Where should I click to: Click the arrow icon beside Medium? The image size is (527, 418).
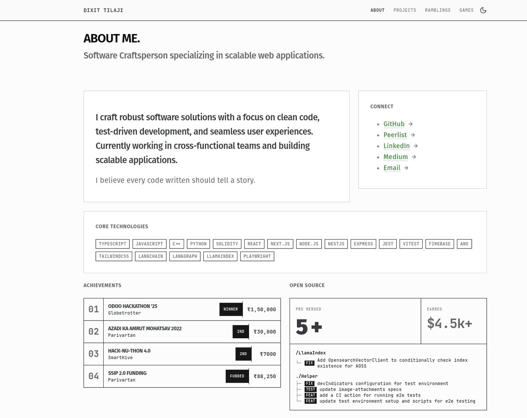(x=414, y=157)
